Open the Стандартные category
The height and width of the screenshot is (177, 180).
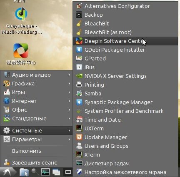37,119
